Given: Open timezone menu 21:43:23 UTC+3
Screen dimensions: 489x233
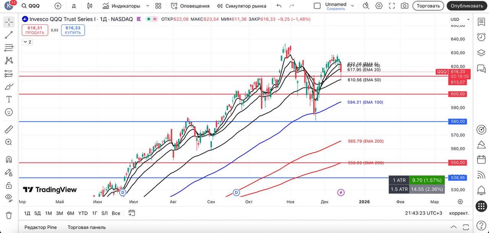Looking at the screenshot, I should point(423,213).
